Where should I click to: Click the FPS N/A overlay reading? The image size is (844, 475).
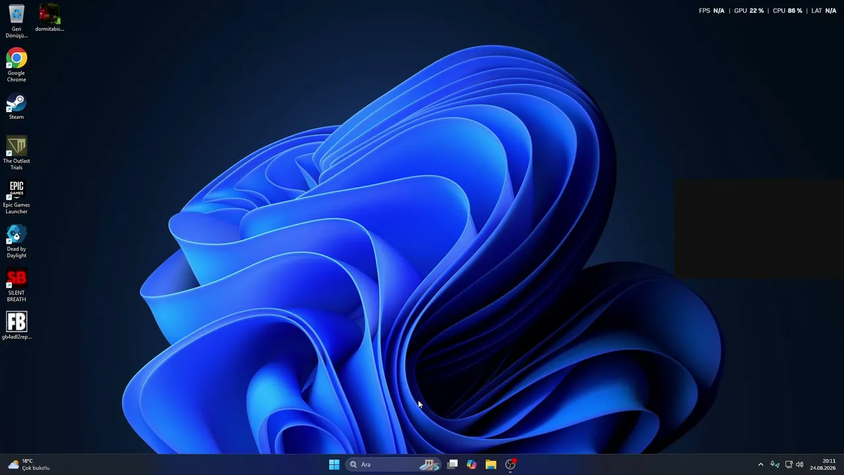pyautogui.click(x=711, y=11)
